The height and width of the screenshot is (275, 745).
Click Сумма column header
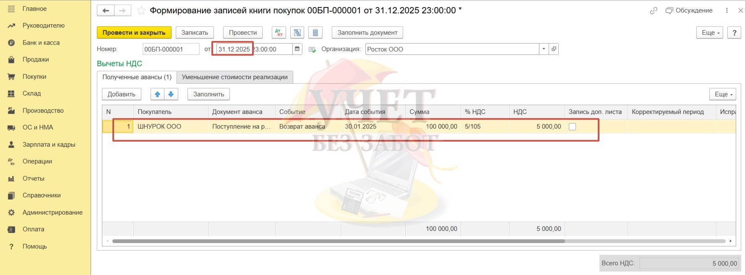click(433, 112)
